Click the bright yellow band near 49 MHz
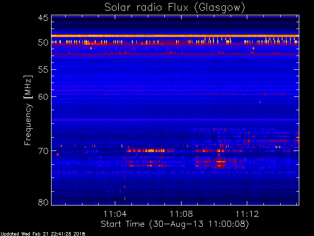 (175, 36)
